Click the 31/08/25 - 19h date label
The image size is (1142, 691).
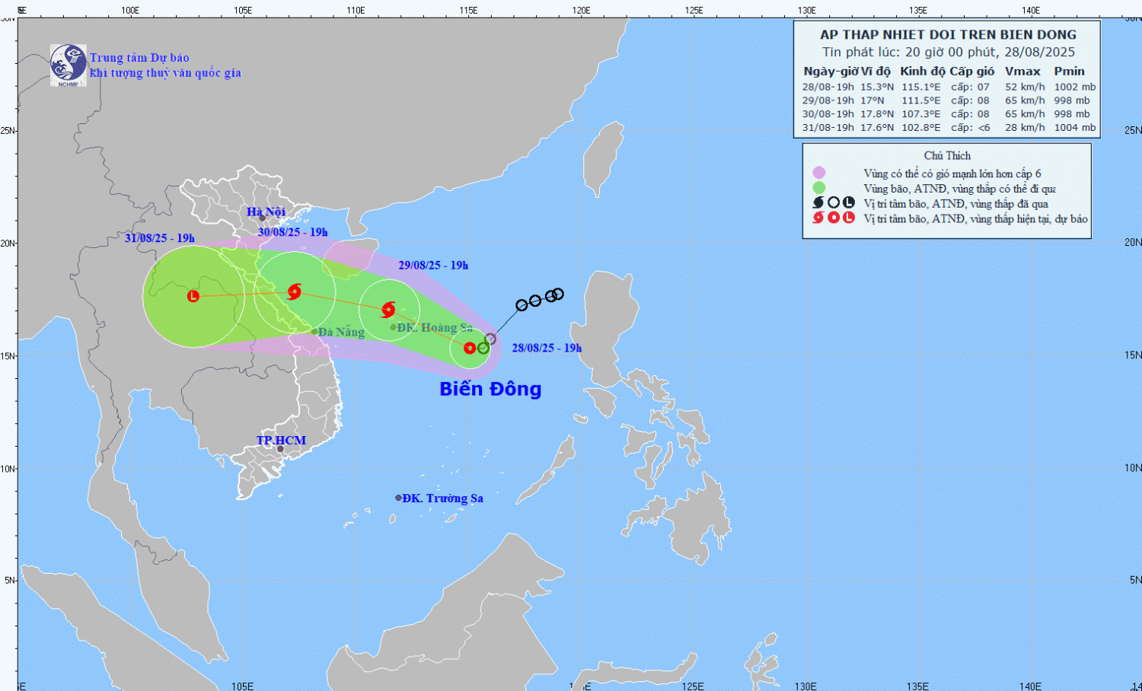click(x=160, y=238)
